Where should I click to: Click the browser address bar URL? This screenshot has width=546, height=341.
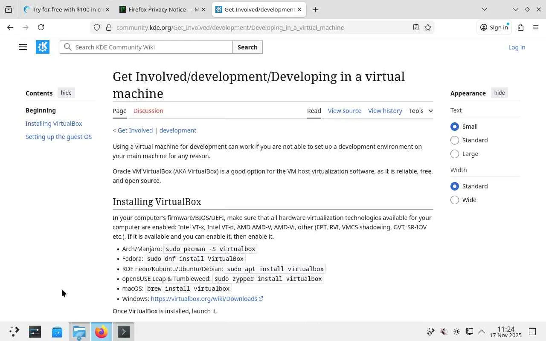(x=230, y=27)
